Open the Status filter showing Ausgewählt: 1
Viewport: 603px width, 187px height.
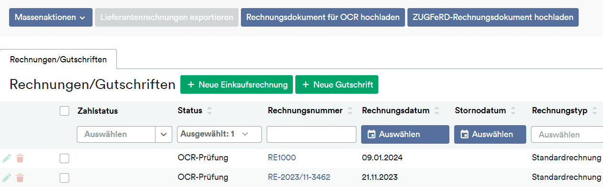219,134
